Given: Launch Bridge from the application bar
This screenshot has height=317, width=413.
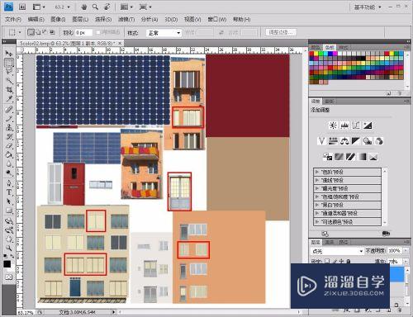Looking at the screenshot, I should click(22, 7).
